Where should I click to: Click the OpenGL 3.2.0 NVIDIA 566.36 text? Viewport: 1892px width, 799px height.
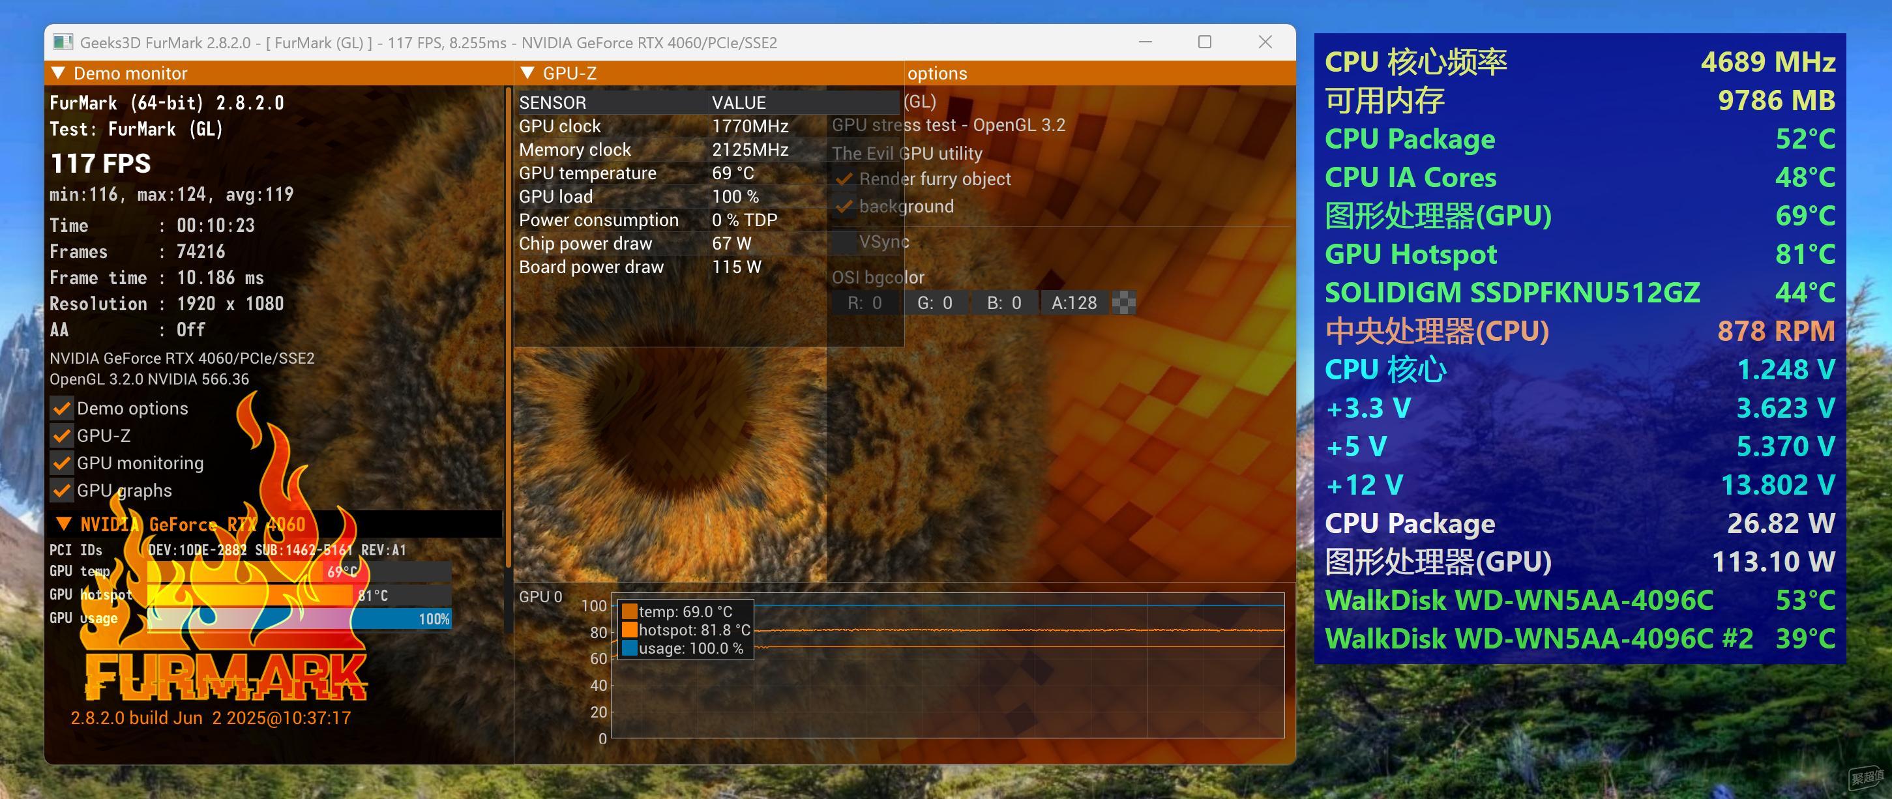(149, 380)
